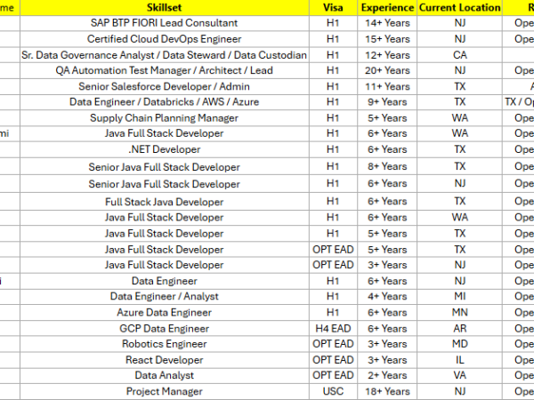Image resolution: width=534 pixels, height=400 pixels.
Task: Click the Project Manager skillset cell
Action: click(164, 391)
